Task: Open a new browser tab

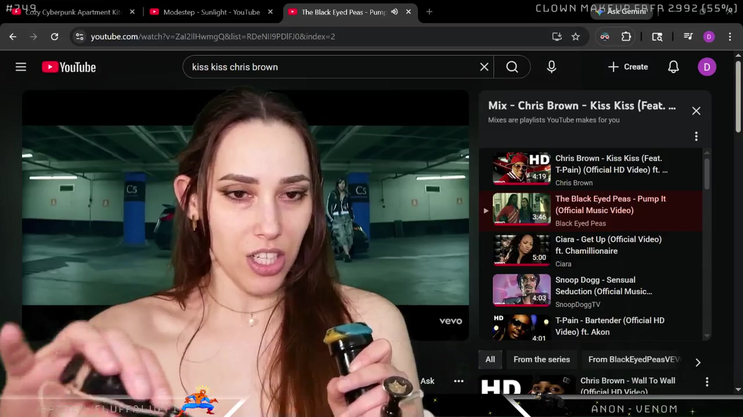Action: (429, 12)
